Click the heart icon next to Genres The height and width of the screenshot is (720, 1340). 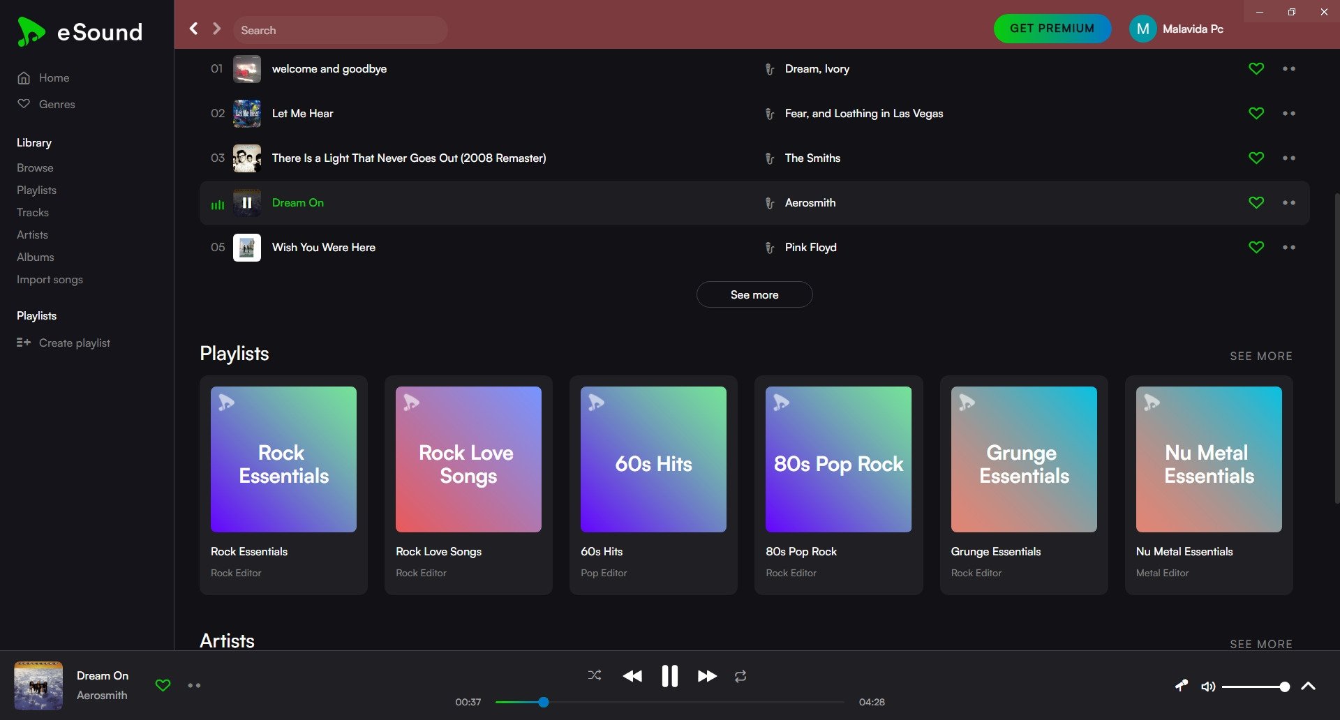24,103
